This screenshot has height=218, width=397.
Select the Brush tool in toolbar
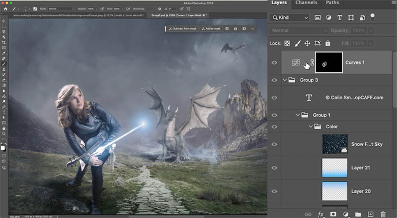click(x=4, y=64)
